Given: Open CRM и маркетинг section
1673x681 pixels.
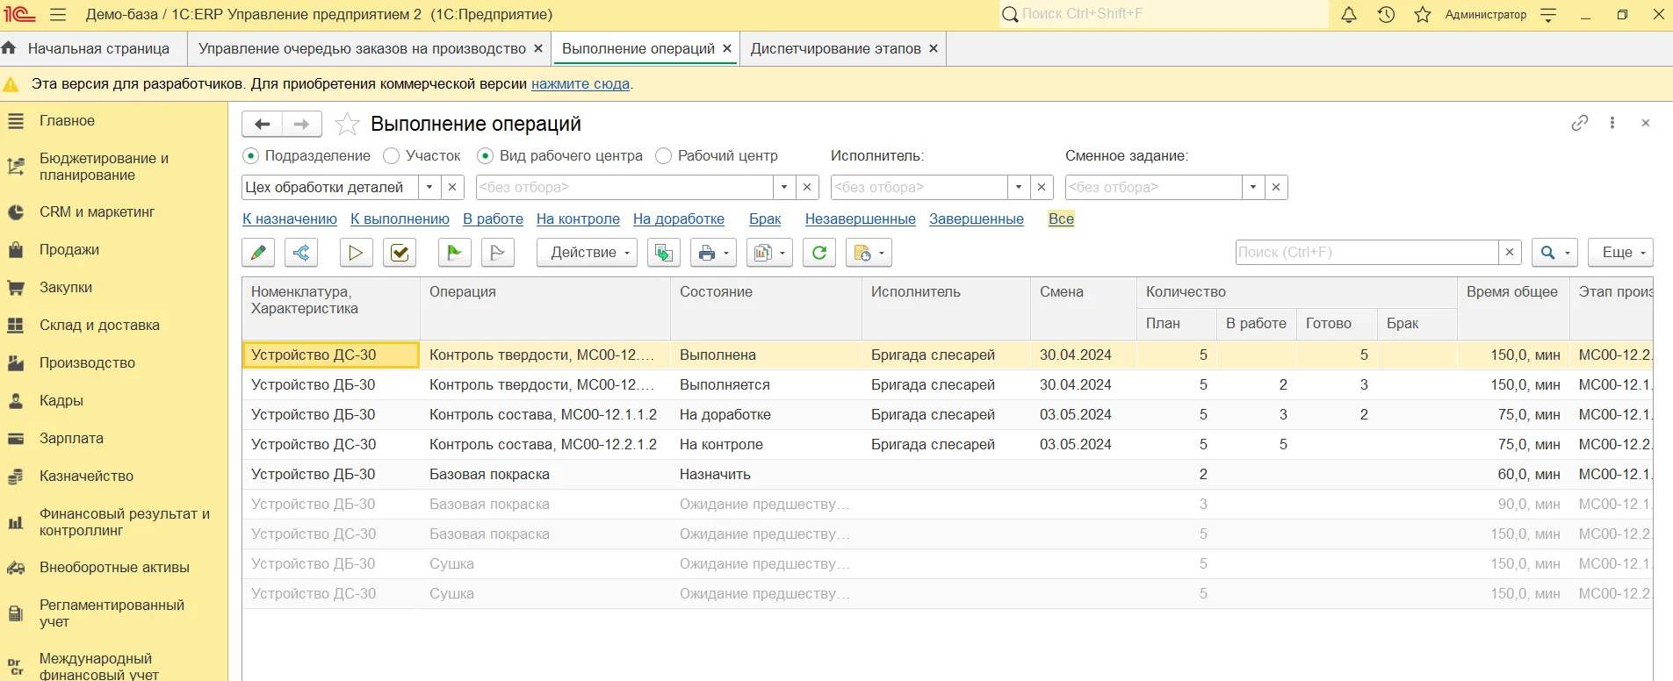Looking at the screenshot, I should [x=114, y=212].
